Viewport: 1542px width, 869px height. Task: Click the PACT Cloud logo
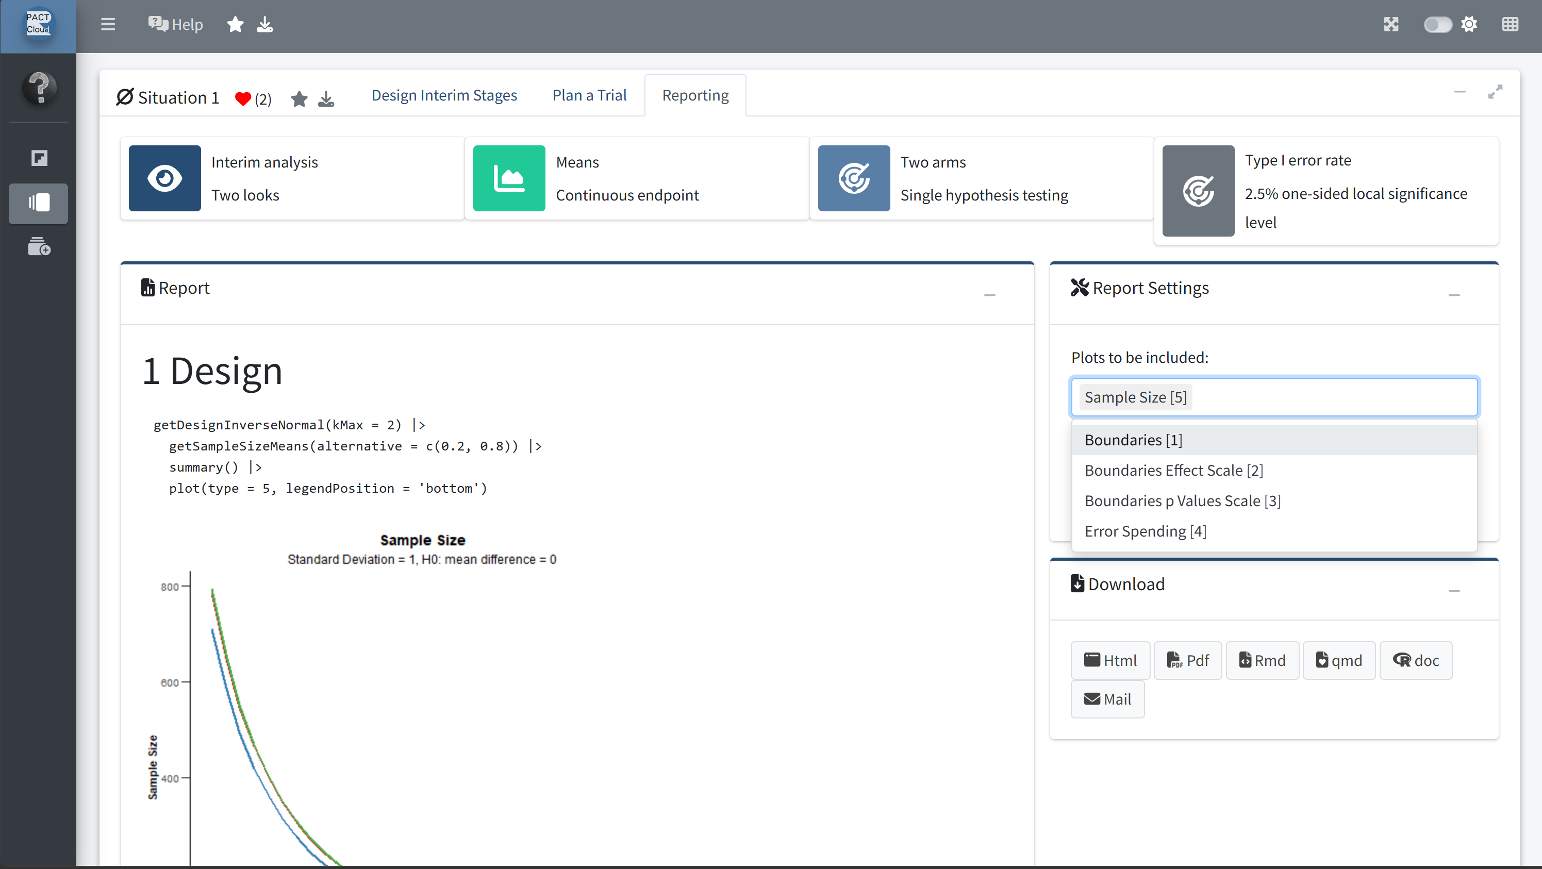click(x=38, y=24)
